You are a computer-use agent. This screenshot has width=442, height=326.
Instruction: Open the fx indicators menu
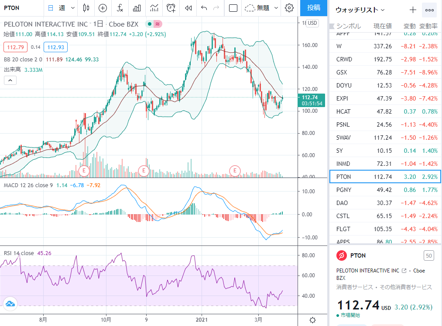pyautogui.click(x=120, y=8)
